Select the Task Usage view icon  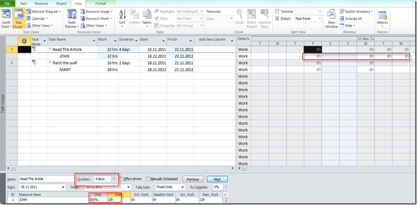point(18,17)
